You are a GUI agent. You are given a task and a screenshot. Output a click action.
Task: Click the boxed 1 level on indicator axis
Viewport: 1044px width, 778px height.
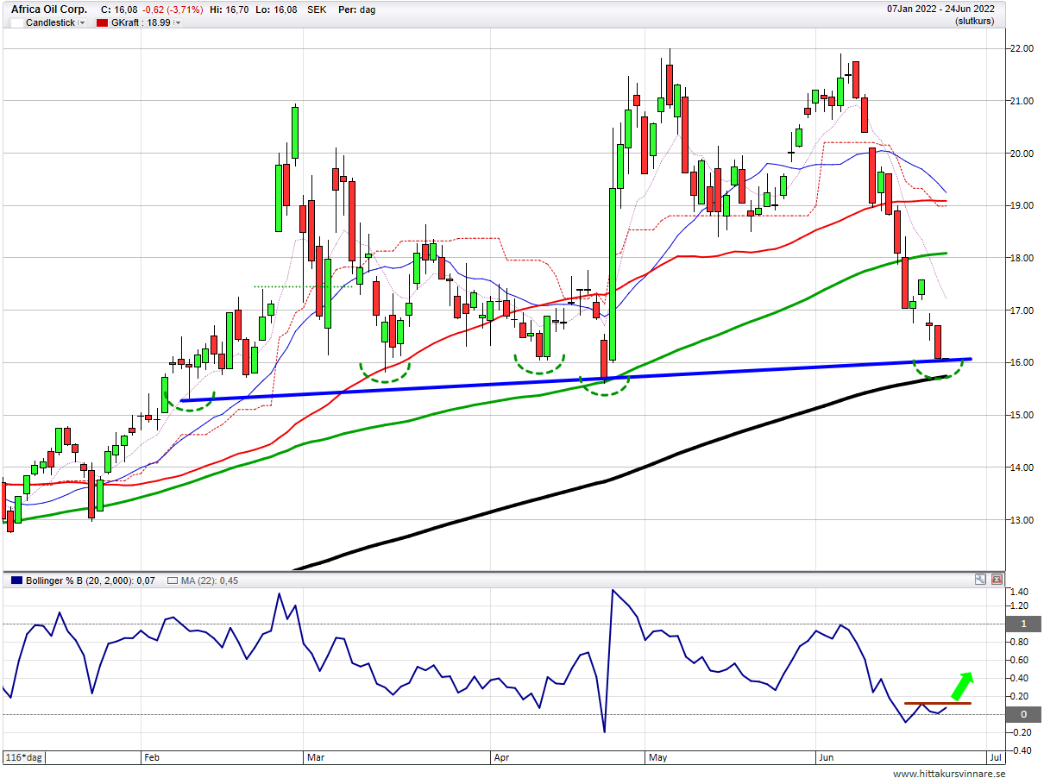coord(1023,624)
